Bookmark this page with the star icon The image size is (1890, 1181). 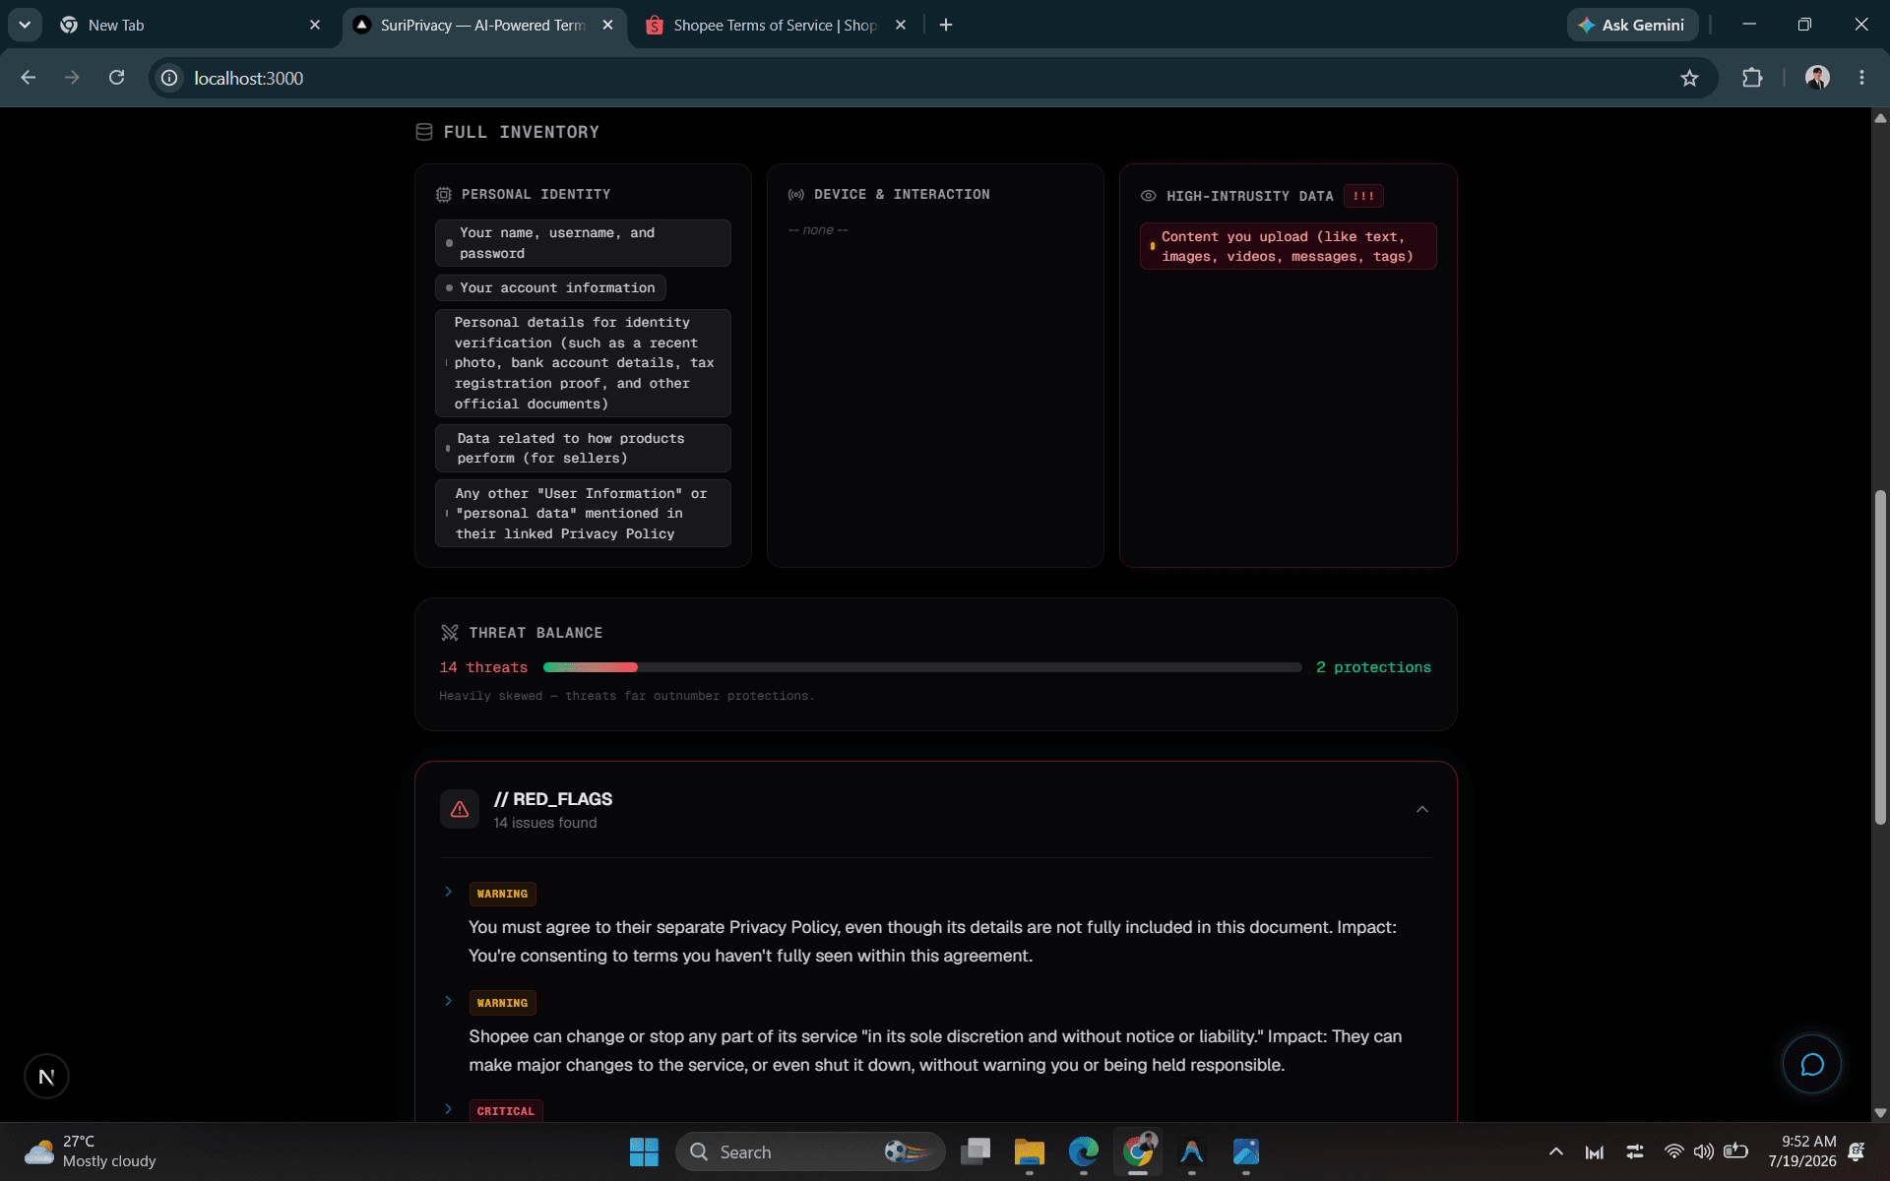[x=1689, y=78]
